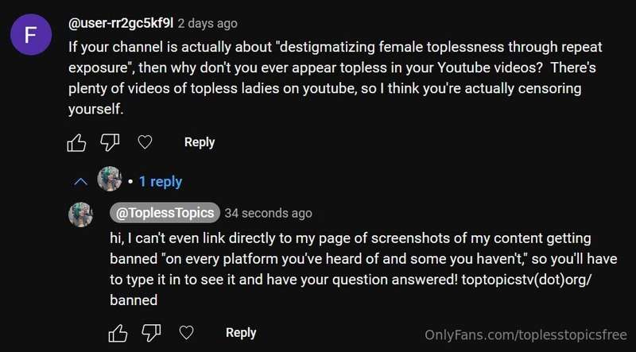The image size is (636, 352).
Task: Open the small creator avatar beside "1 reply"
Action: [110, 179]
